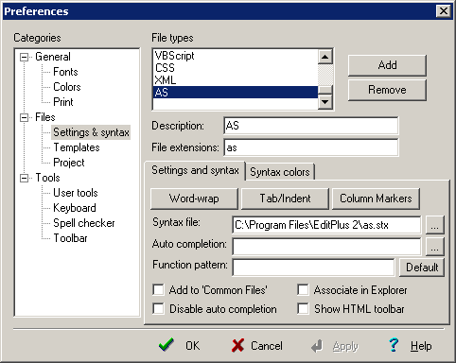Click file types list scroll up arrow

[325, 57]
